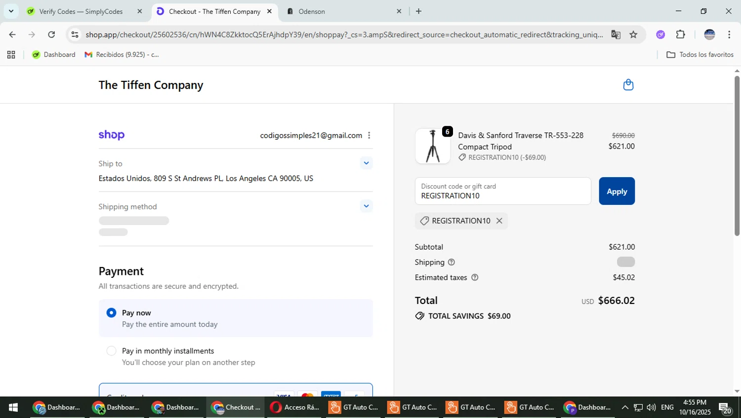Click the Shop Pay logo

click(112, 135)
